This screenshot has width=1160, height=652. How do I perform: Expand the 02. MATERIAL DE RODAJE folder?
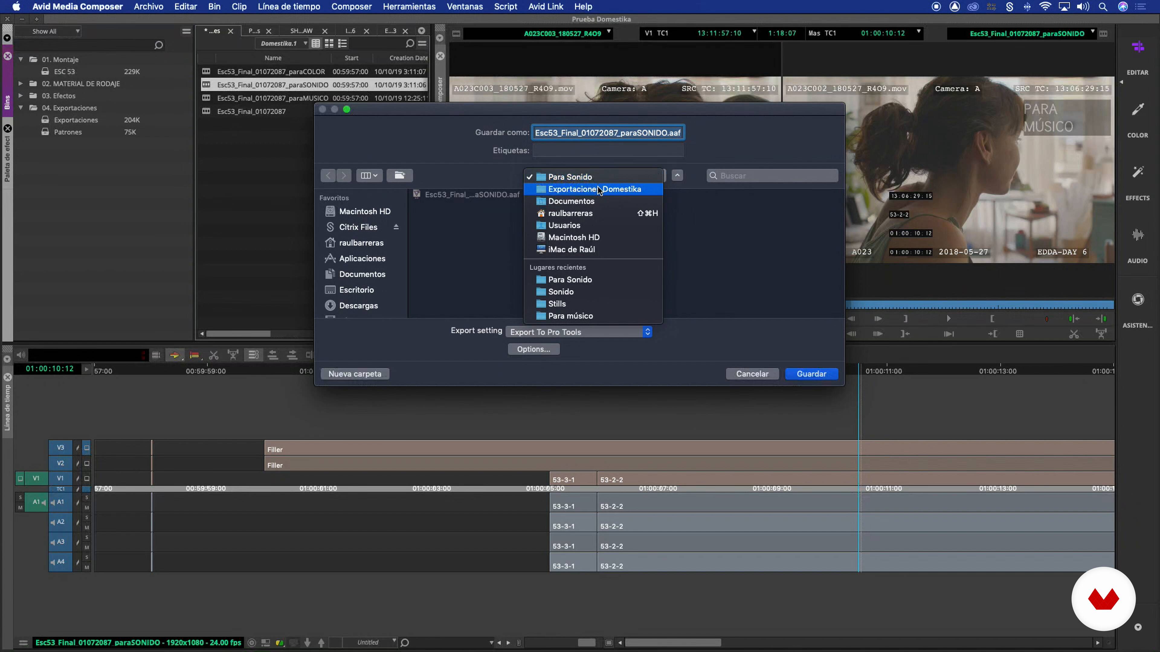click(x=21, y=84)
